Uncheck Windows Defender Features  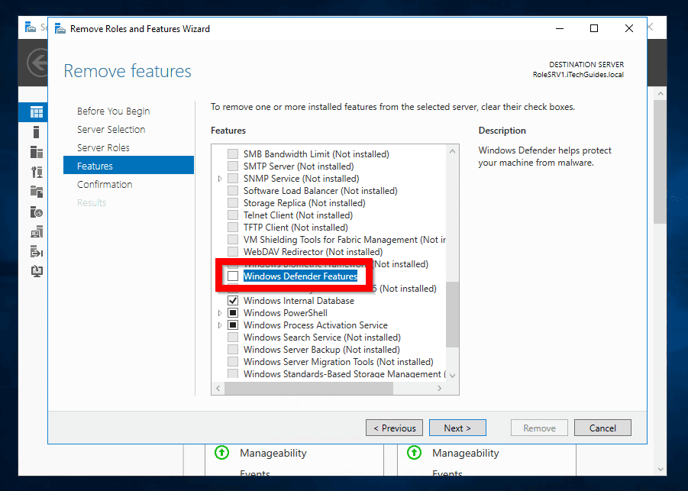coord(232,276)
